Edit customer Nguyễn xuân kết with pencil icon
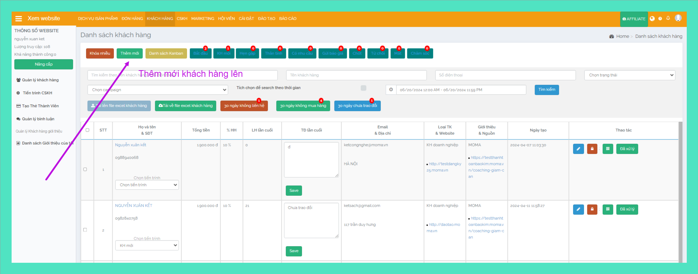This screenshot has width=698, height=274. click(578, 149)
